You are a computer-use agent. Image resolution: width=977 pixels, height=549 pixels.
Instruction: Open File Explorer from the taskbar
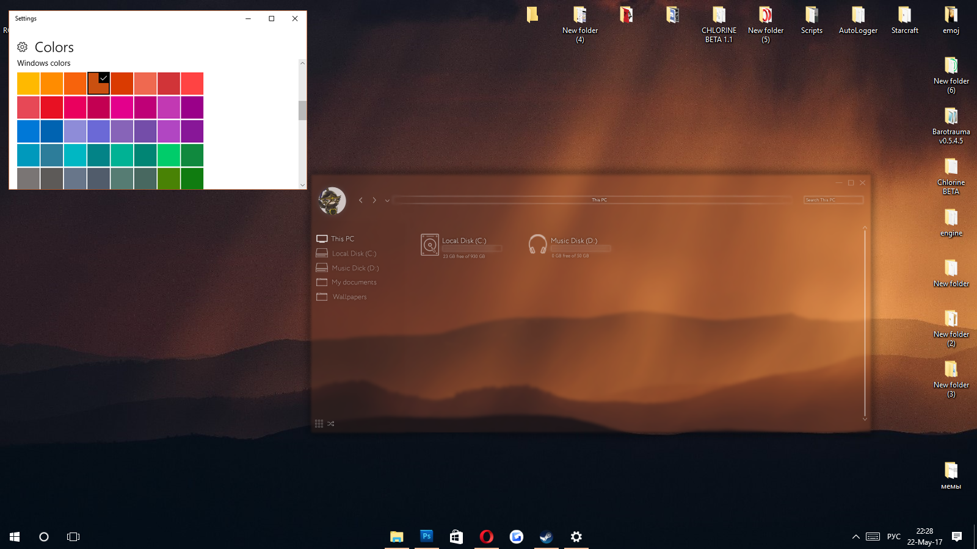(397, 537)
